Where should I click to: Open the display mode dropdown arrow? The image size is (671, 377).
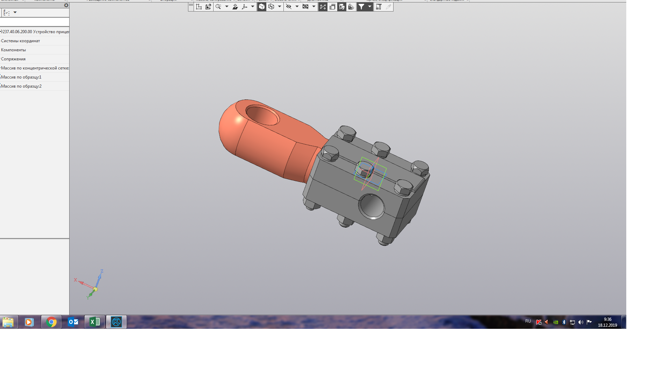(280, 7)
